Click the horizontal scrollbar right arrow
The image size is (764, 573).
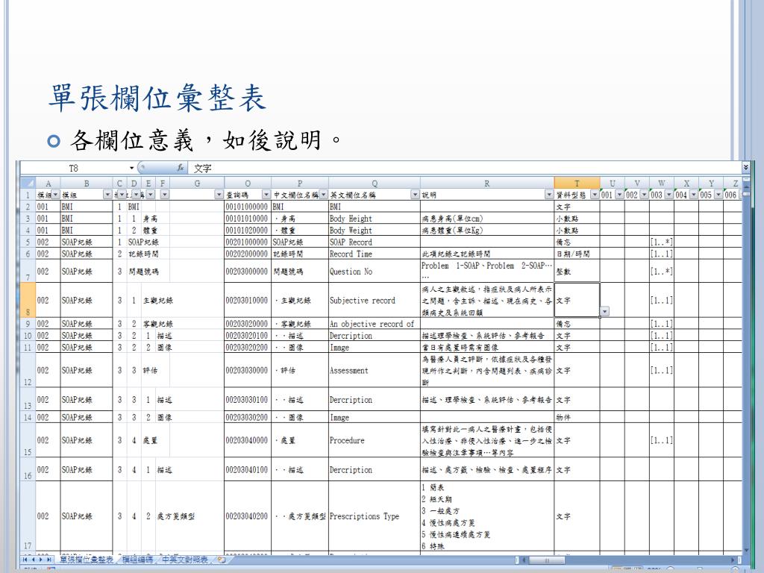[733, 560]
